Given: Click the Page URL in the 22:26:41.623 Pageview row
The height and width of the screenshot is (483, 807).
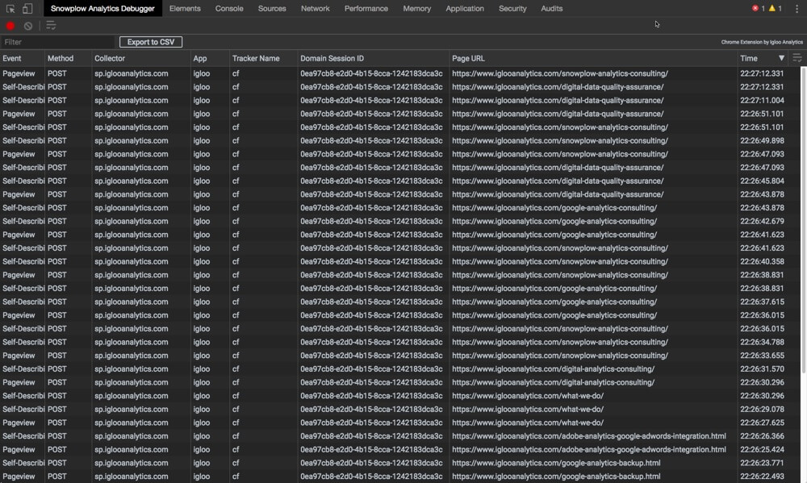Looking at the screenshot, I should click(x=554, y=235).
